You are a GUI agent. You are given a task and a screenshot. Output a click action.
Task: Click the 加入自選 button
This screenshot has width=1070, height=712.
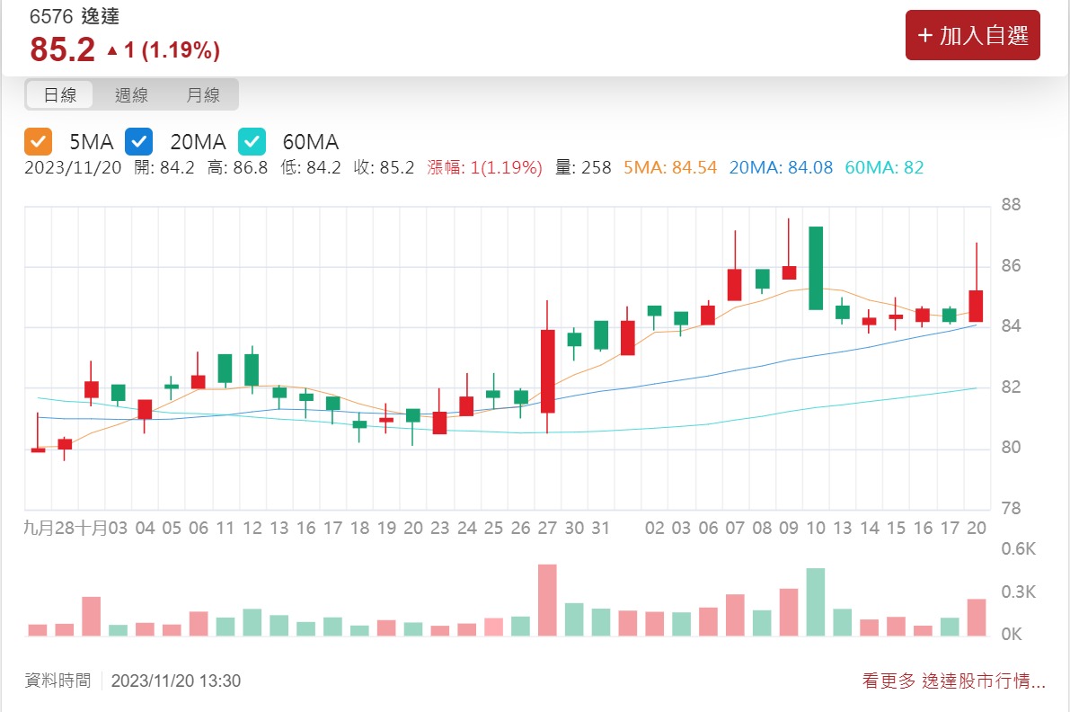pos(972,35)
